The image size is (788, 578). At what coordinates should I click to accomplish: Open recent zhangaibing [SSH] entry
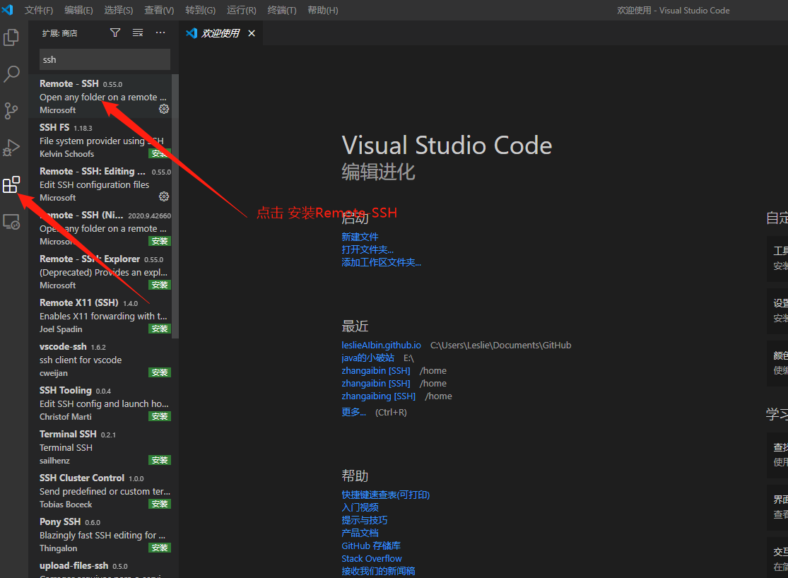coord(378,396)
